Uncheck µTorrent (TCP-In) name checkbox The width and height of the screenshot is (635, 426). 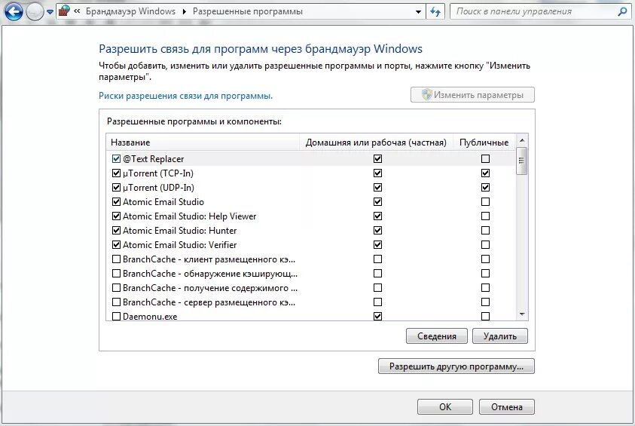tap(116, 173)
